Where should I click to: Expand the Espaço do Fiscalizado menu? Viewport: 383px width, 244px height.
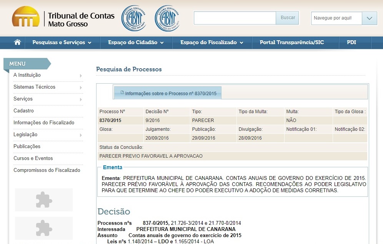[x=211, y=43]
